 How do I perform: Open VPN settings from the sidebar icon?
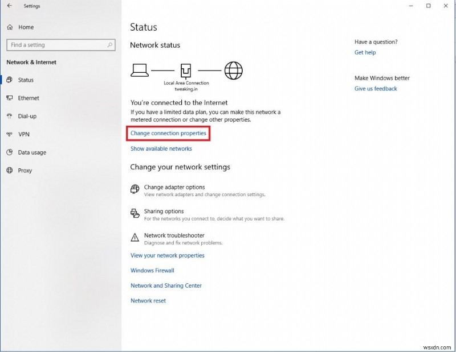point(10,134)
